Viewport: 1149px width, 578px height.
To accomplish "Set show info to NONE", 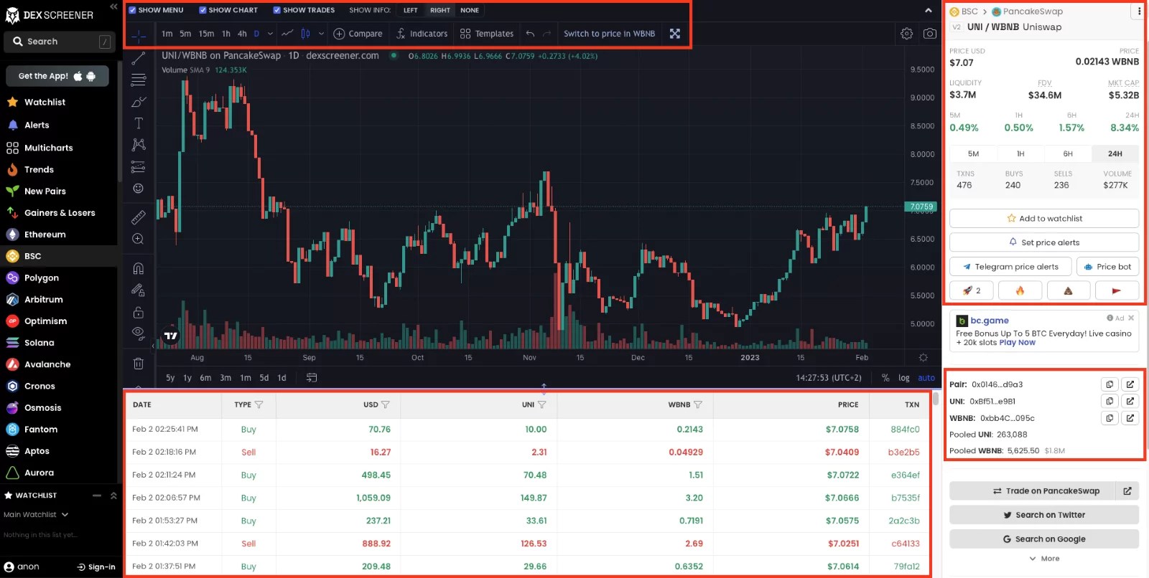I will 470,11.
